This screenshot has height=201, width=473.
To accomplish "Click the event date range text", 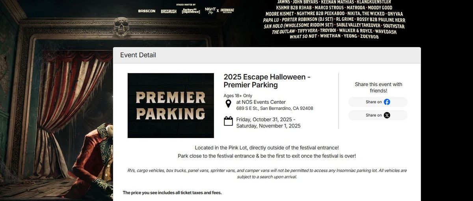I will pos(268,123).
